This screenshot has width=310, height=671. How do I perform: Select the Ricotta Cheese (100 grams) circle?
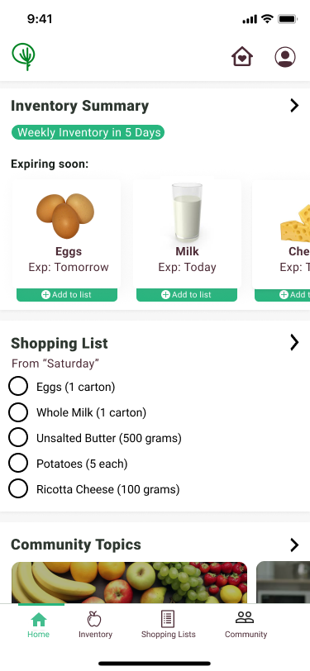pyautogui.click(x=18, y=488)
